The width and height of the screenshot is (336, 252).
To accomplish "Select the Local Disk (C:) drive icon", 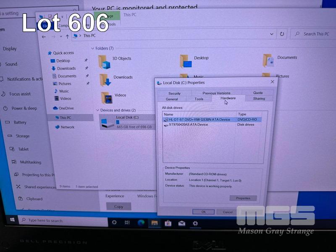I will coord(108,123).
